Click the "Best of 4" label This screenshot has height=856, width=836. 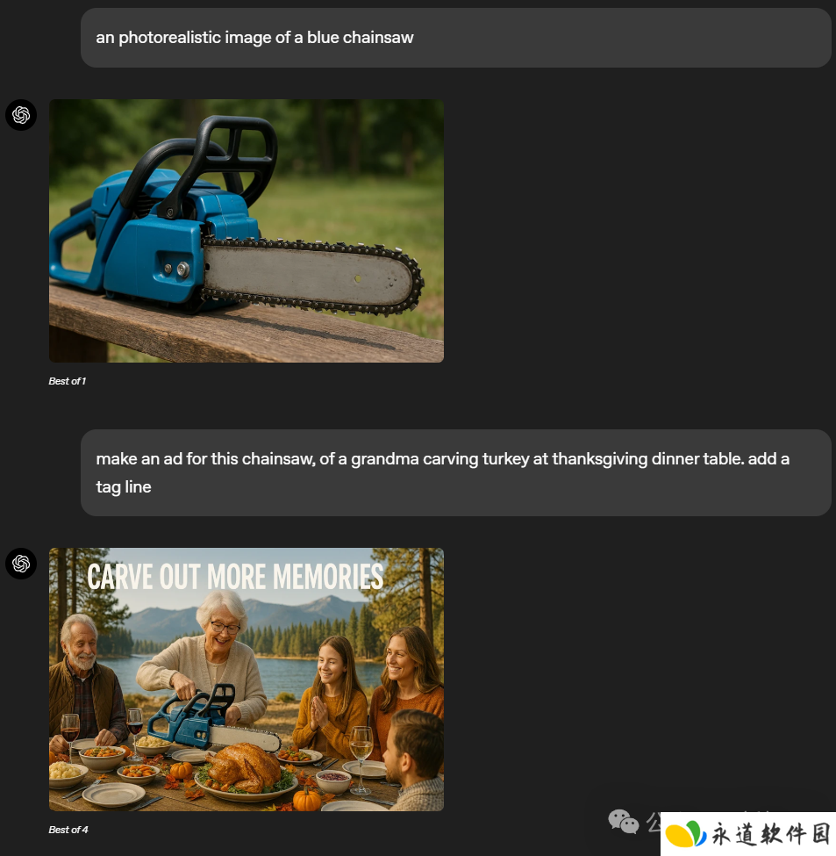[68, 830]
